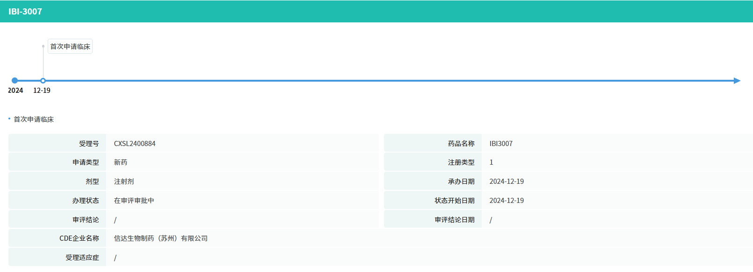Click the 12-19 date label under timeline

pos(42,91)
